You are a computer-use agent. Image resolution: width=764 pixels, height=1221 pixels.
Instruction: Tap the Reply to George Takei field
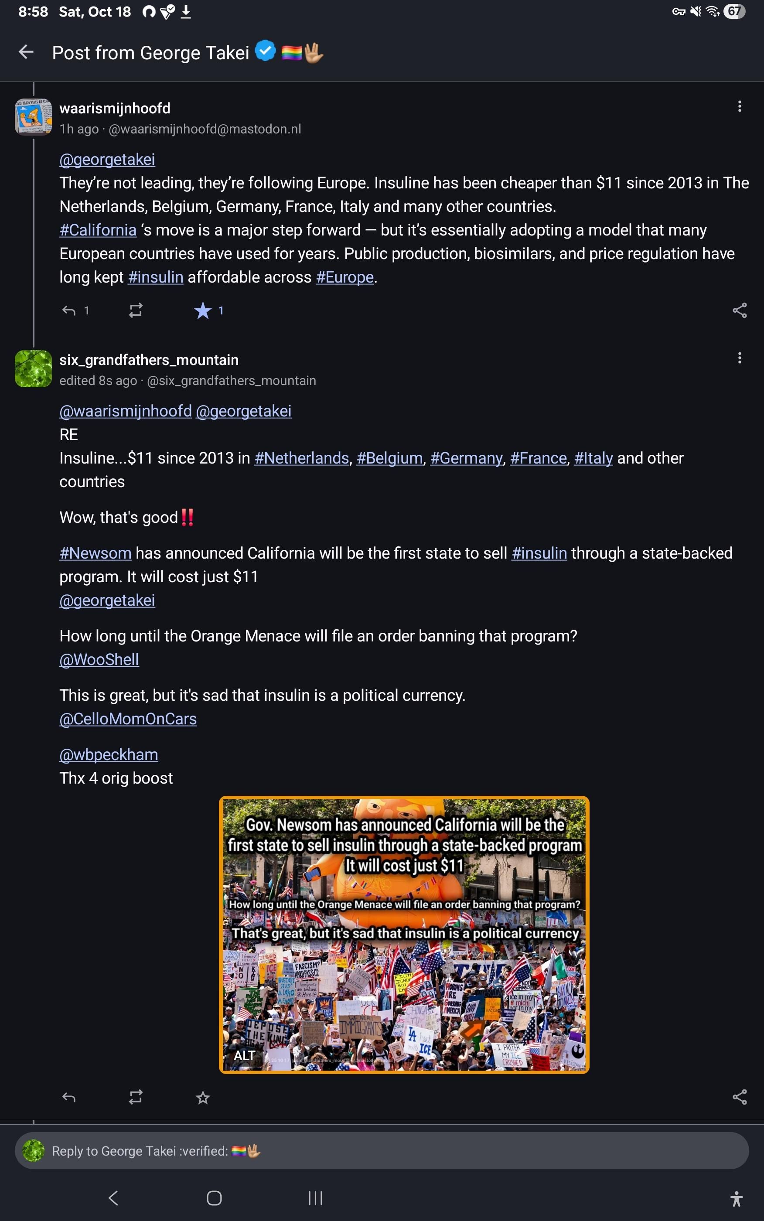382,1150
